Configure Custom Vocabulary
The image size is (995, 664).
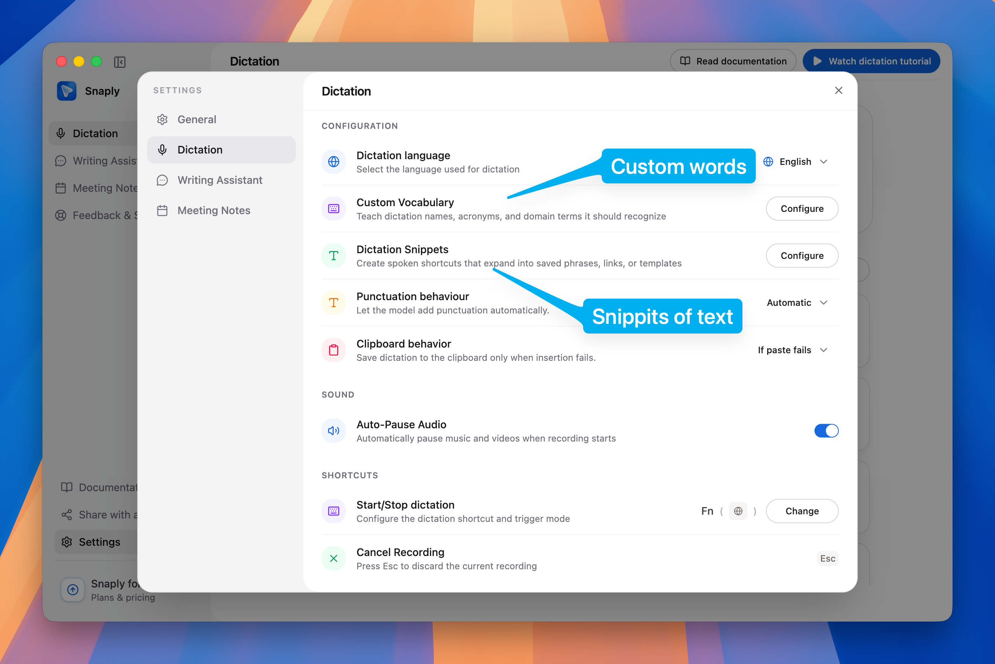point(802,209)
